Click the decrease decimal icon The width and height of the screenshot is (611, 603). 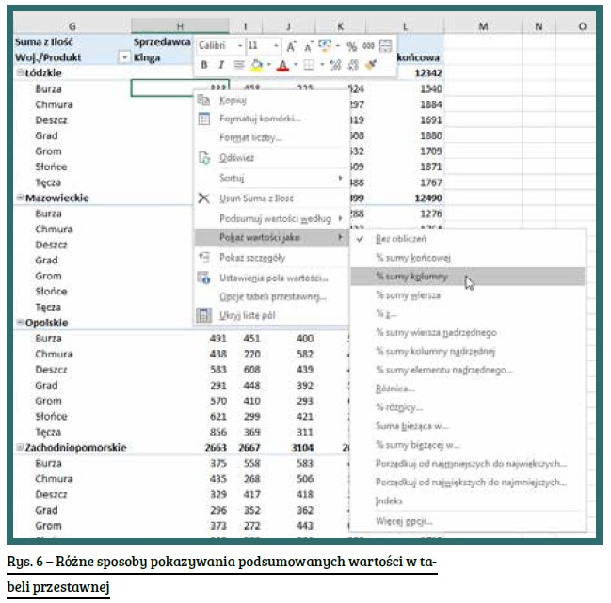click(x=353, y=65)
